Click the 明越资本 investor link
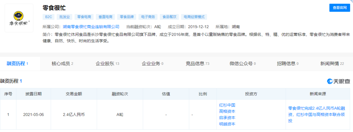Image resolution: width=353 pixels, height=132 pixels. pyautogui.click(x=227, y=124)
